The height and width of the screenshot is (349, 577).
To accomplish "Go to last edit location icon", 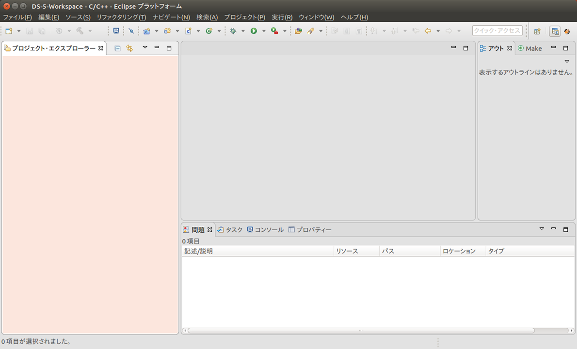I will point(416,31).
